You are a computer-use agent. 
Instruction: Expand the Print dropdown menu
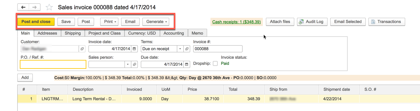point(109,22)
